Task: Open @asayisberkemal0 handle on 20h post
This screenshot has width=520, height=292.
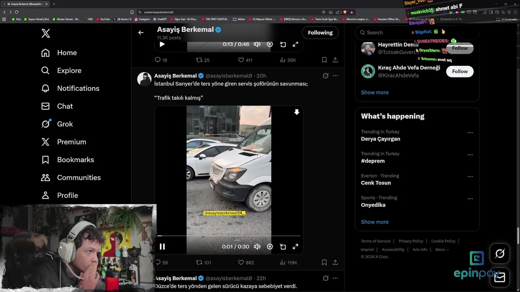Action: click(x=229, y=76)
